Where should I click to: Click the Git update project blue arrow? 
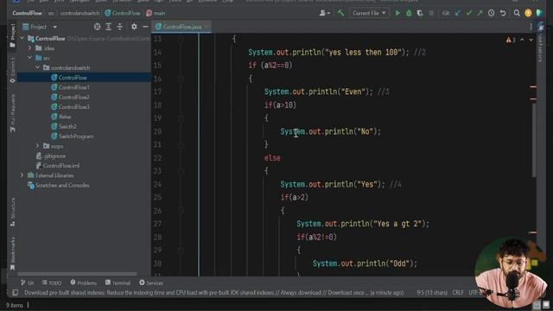458,13
